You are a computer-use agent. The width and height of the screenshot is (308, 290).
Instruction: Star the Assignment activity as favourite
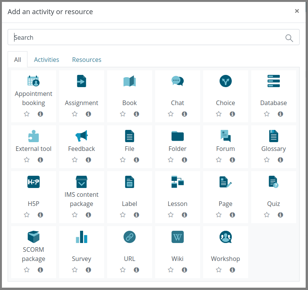point(75,114)
